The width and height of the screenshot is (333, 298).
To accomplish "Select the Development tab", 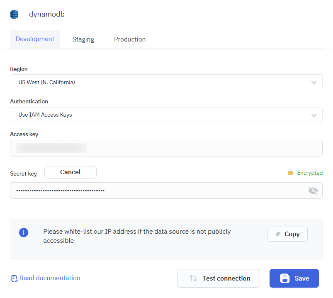I will click(35, 39).
